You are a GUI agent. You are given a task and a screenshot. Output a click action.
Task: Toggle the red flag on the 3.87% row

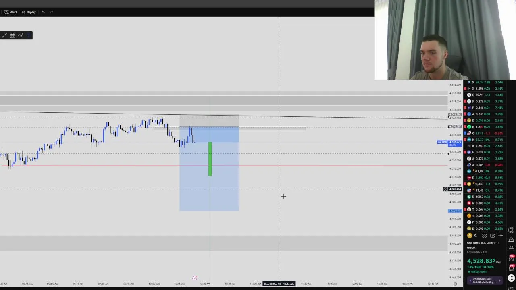click(465, 127)
